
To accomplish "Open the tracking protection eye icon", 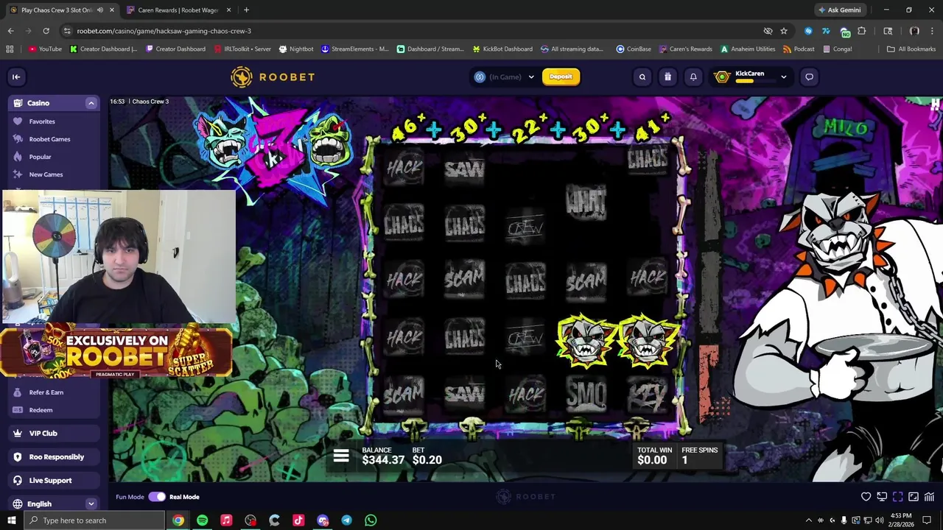I will pyautogui.click(x=768, y=31).
